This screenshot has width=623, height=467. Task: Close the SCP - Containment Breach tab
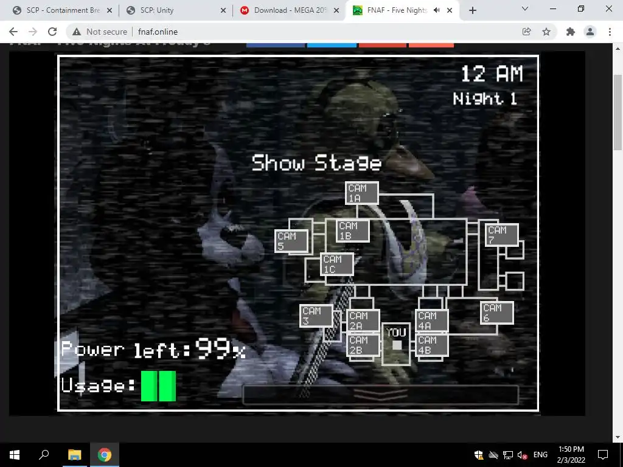coord(110,10)
